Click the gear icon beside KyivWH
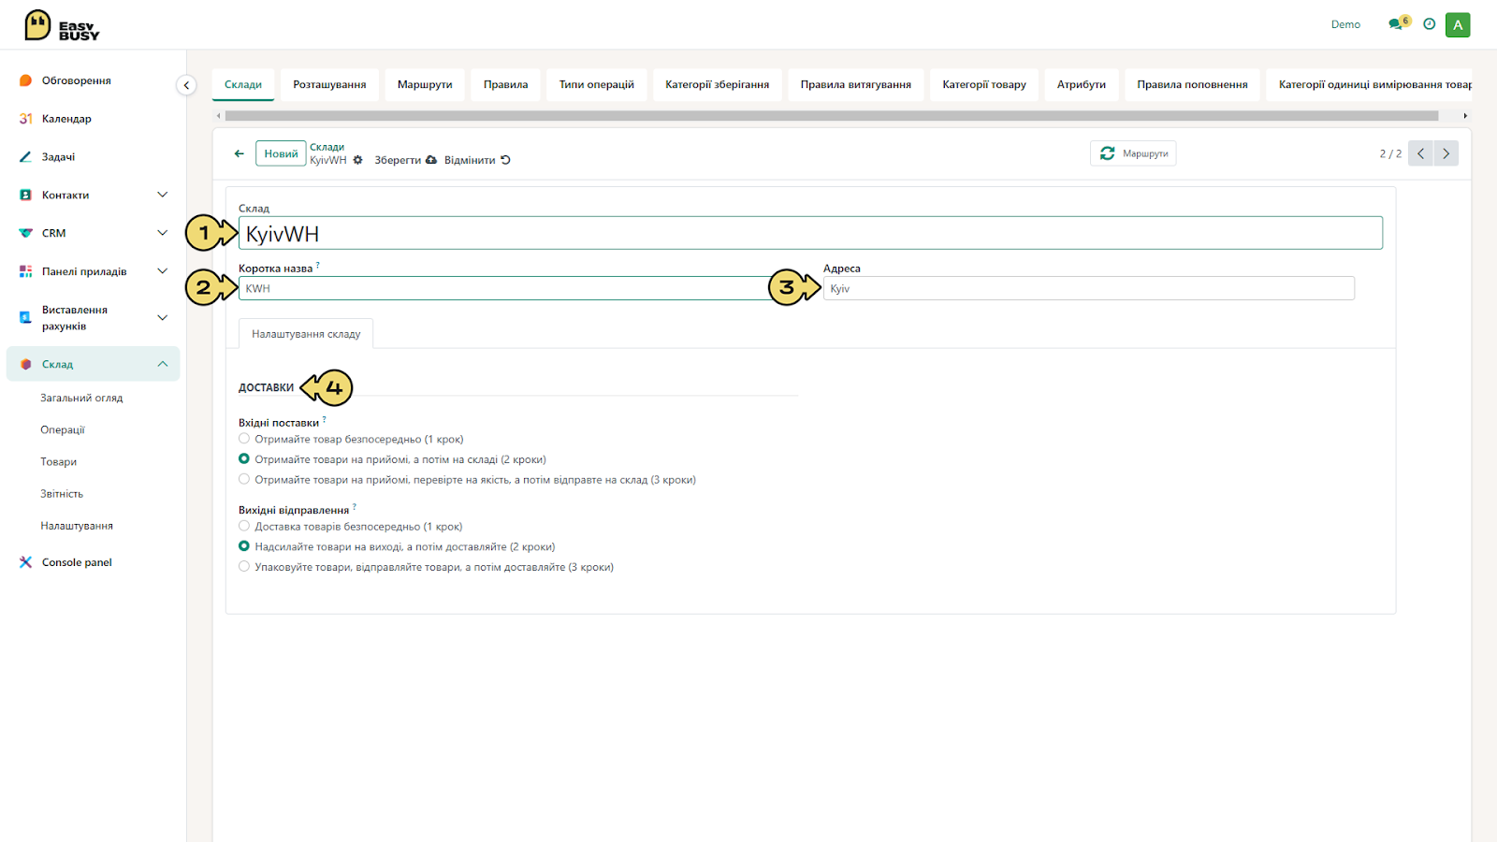This screenshot has height=842, width=1497. 357,160
